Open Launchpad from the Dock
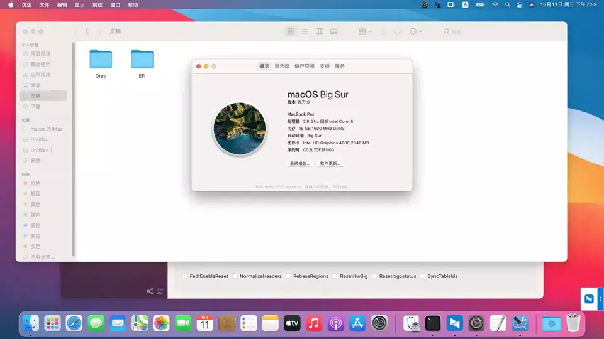Viewport: 604px width, 339px height. coord(52,323)
